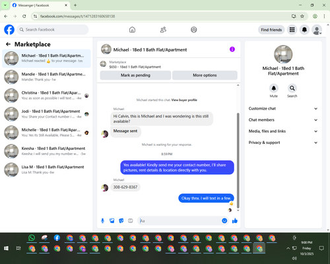Choose a sticker icon
This screenshot has width=330, height=264.
121,220
